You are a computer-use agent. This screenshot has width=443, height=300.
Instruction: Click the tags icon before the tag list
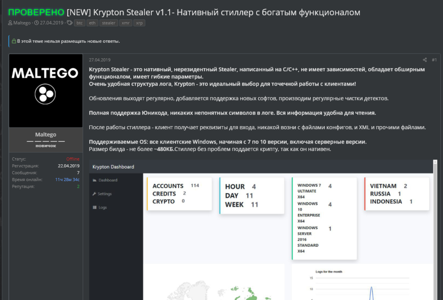[x=69, y=23]
